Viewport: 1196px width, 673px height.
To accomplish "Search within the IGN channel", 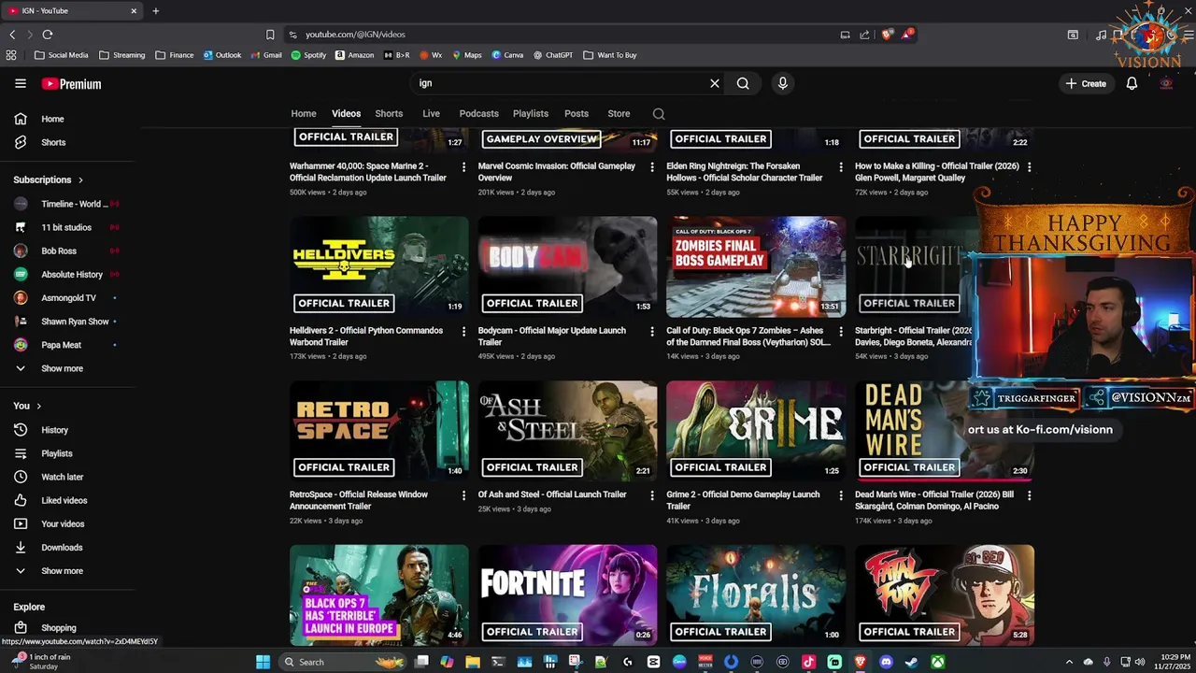I will 659,114.
